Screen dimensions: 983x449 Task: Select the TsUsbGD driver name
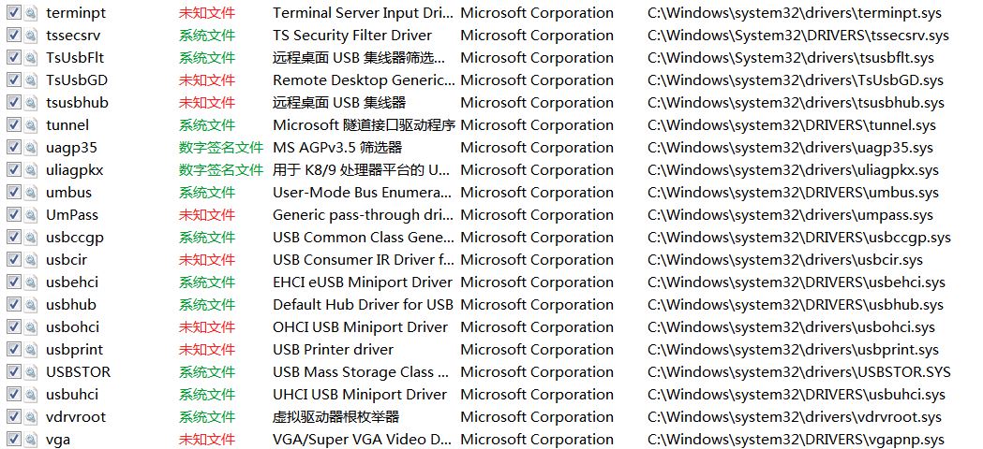coord(77,80)
